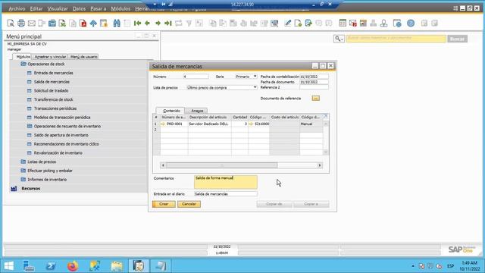
Task: Click the Crear button
Action: [164, 204]
